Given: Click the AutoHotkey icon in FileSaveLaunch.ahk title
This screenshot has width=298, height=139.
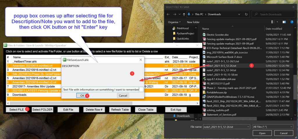Looking at the screenshot, I should (x=65, y=60).
